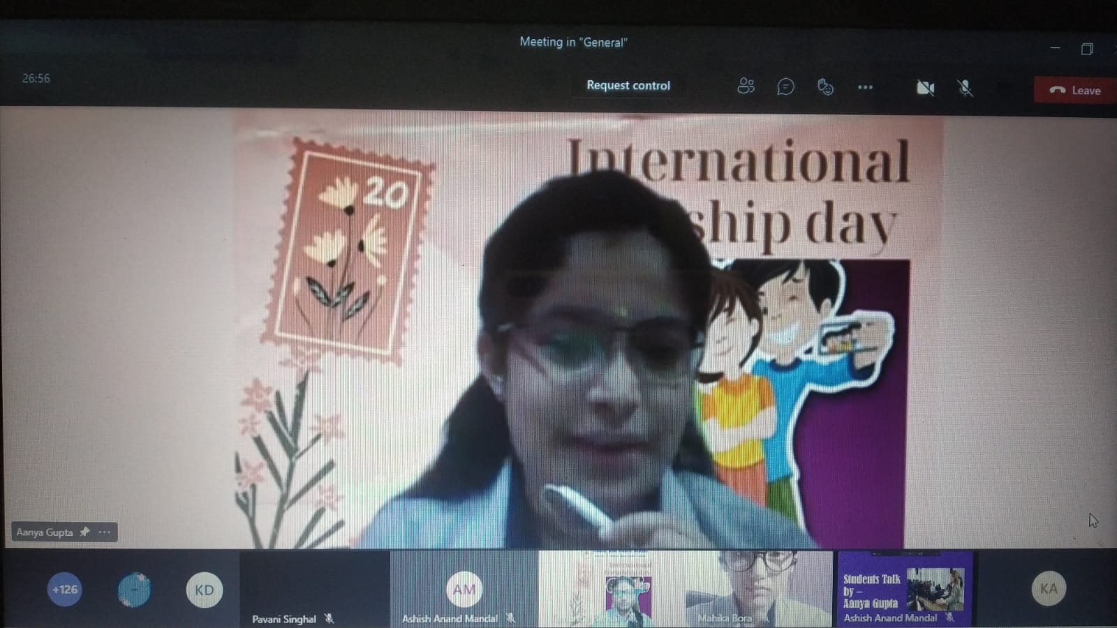This screenshot has width=1117, height=628.
Task: Open the raise hand reactions icon
Action: point(825,87)
